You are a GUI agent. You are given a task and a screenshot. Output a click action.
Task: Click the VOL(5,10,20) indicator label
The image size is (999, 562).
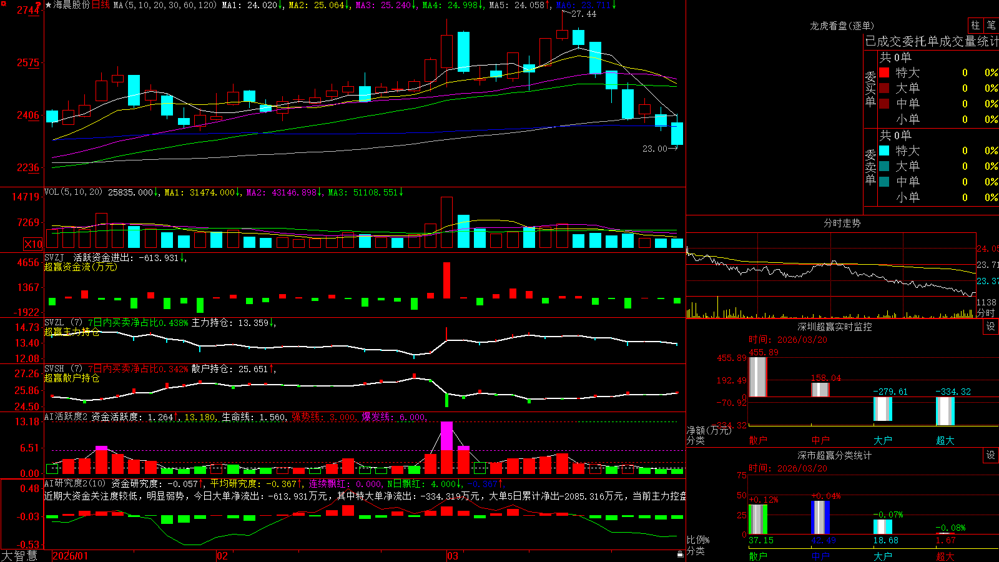pyautogui.click(x=73, y=192)
